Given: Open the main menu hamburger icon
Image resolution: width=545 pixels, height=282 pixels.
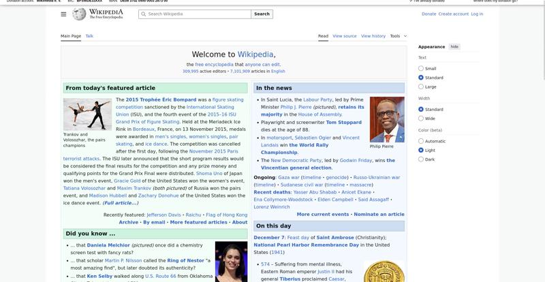Looking at the screenshot, I should [x=63, y=14].
